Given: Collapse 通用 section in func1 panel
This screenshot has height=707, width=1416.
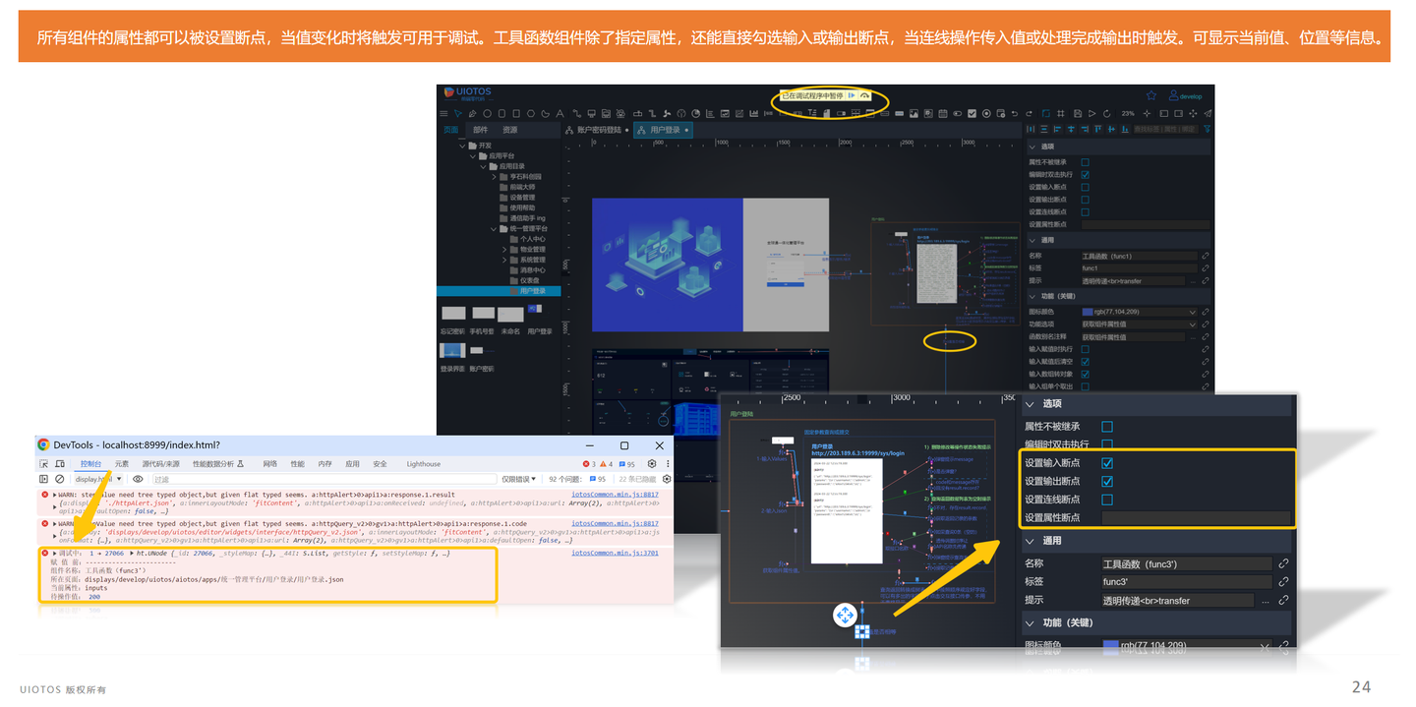Looking at the screenshot, I should pos(1032,240).
